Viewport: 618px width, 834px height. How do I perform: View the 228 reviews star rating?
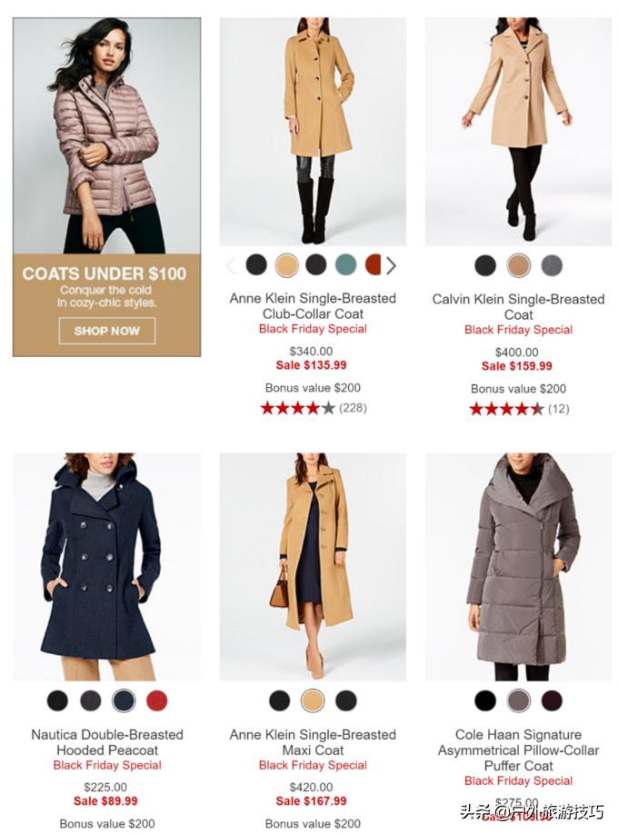tap(313, 408)
